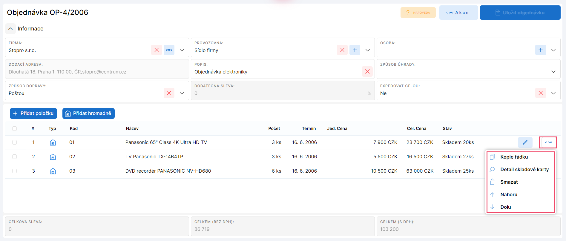
Task: Select Detail skladové karty menu entry
Action: point(521,169)
